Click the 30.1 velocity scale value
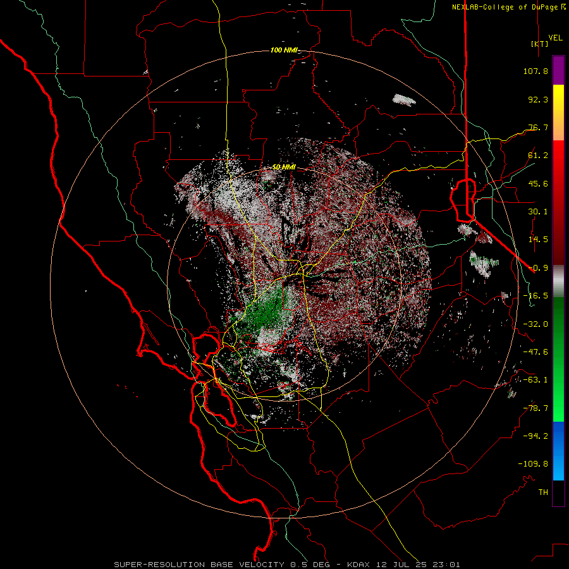 coord(538,212)
